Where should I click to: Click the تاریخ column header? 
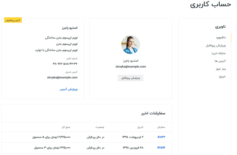pos(140,127)
